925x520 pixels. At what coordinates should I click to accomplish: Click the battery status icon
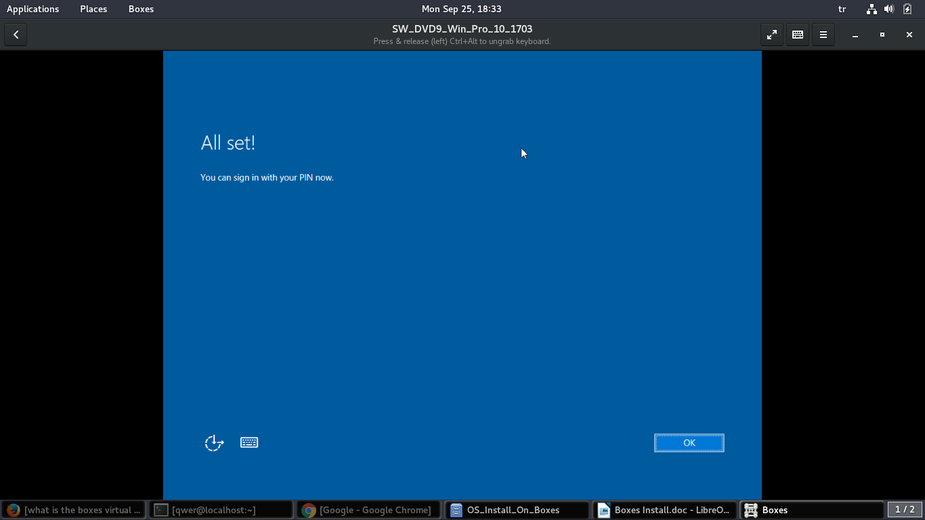coord(907,9)
